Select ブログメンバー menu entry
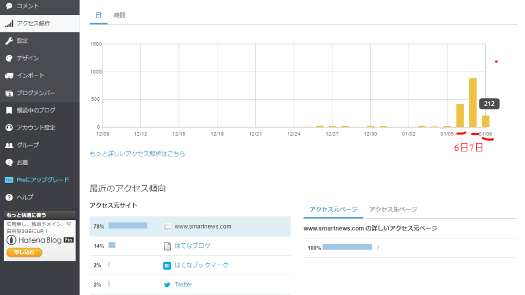525x295 pixels. [x=36, y=93]
